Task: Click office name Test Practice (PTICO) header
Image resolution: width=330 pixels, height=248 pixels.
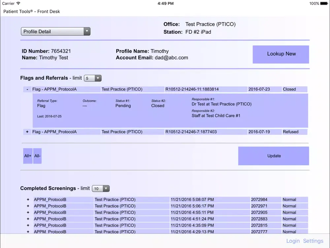Action: pos(210,24)
